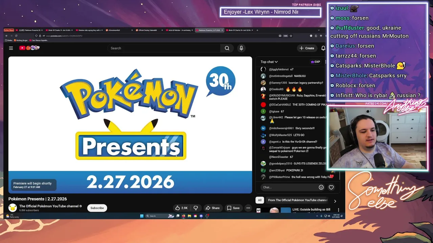Open File Explorer from the taskbar
This screenshot has height=243, width=433.
189,216
